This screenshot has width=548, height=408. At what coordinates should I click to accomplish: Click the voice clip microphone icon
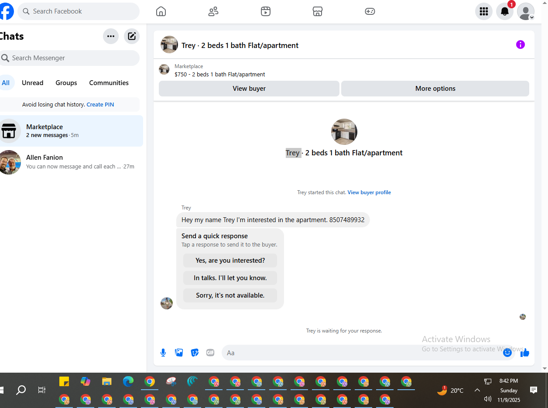click(163, 353)
